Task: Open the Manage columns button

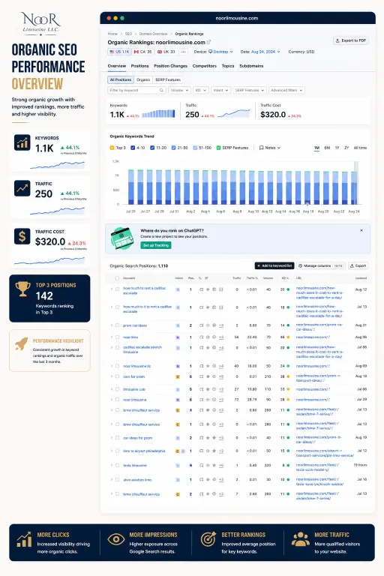Action: 320,265
